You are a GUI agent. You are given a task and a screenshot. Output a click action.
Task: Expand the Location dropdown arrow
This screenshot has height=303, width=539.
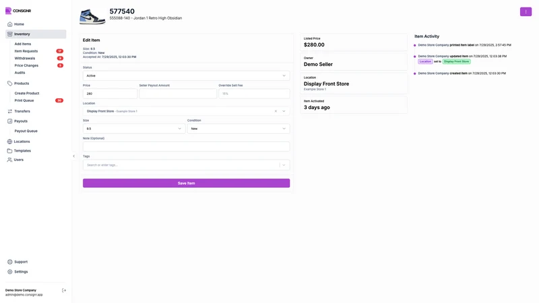pos(284,111)
